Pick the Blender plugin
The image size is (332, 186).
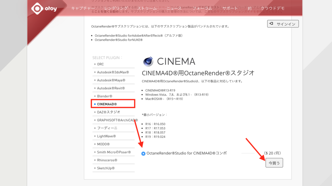click(x=105, y=96)
